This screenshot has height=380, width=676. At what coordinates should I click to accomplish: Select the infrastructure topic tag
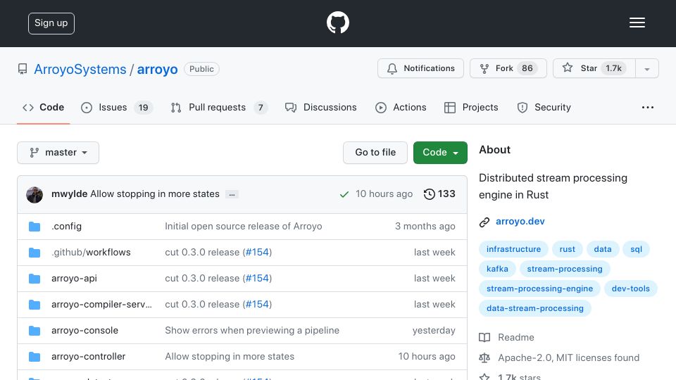(513, 249)
